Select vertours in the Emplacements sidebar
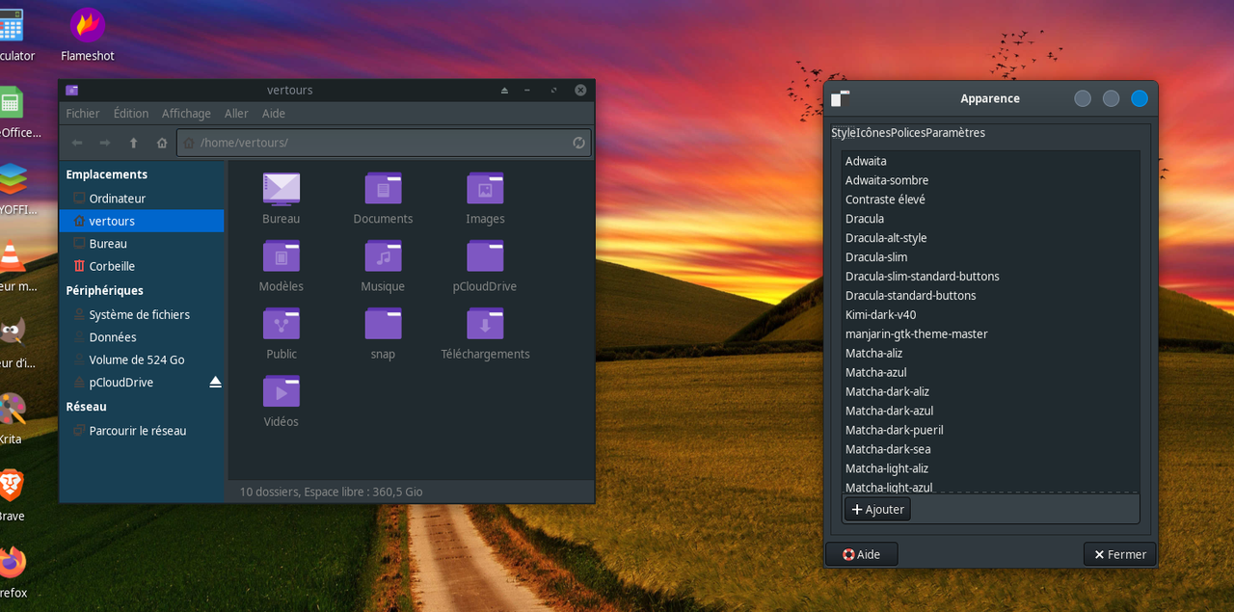 [142, 221]
